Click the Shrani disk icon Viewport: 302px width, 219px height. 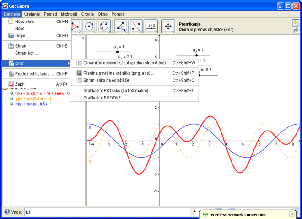pos(11,46)
